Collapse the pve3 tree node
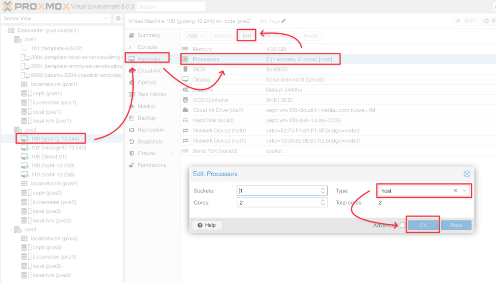The height and width of the screenshot is (283, 496). pos(12,230)
